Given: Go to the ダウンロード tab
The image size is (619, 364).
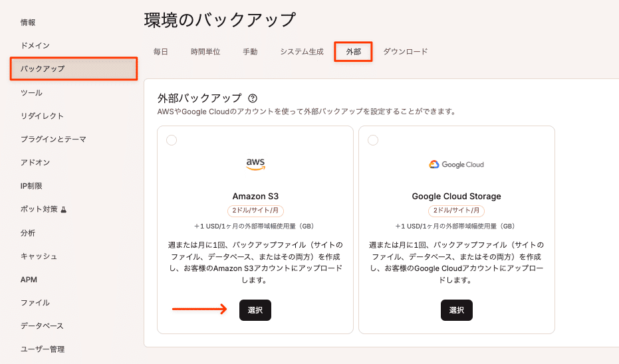Looking at the screenshot, I should point(406,52).
